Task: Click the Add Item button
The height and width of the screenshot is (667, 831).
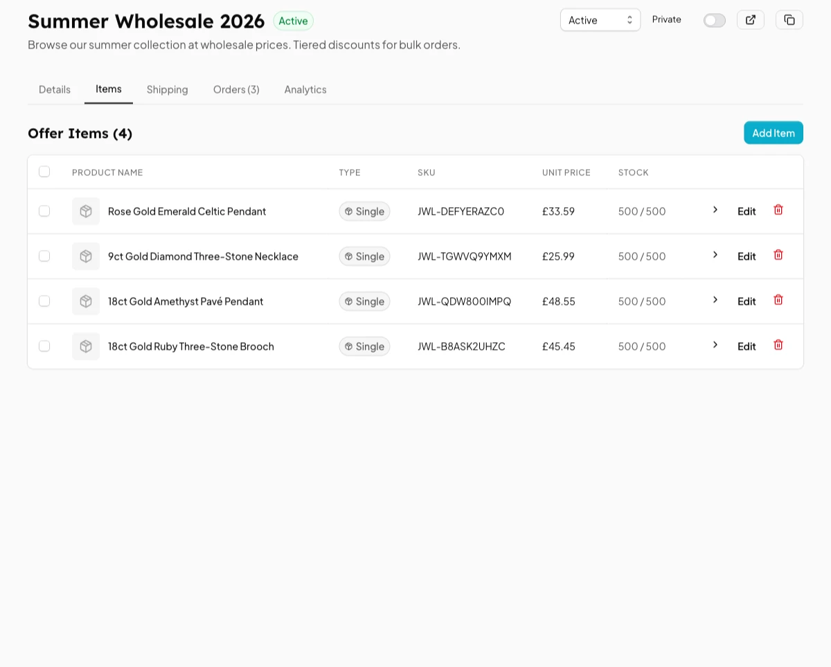Action: [773, 133]
